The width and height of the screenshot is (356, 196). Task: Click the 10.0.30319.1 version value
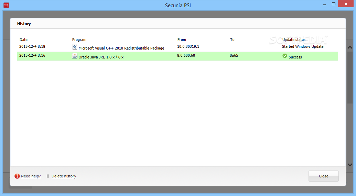188,46
